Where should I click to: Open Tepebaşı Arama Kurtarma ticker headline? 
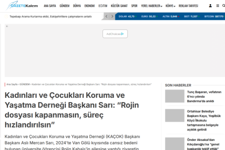coord(51,16)
